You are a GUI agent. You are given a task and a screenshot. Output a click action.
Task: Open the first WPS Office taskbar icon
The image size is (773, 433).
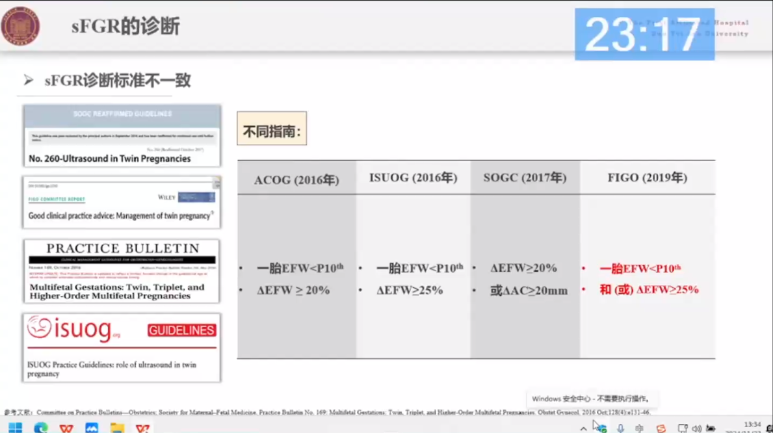tap(66, 428)
